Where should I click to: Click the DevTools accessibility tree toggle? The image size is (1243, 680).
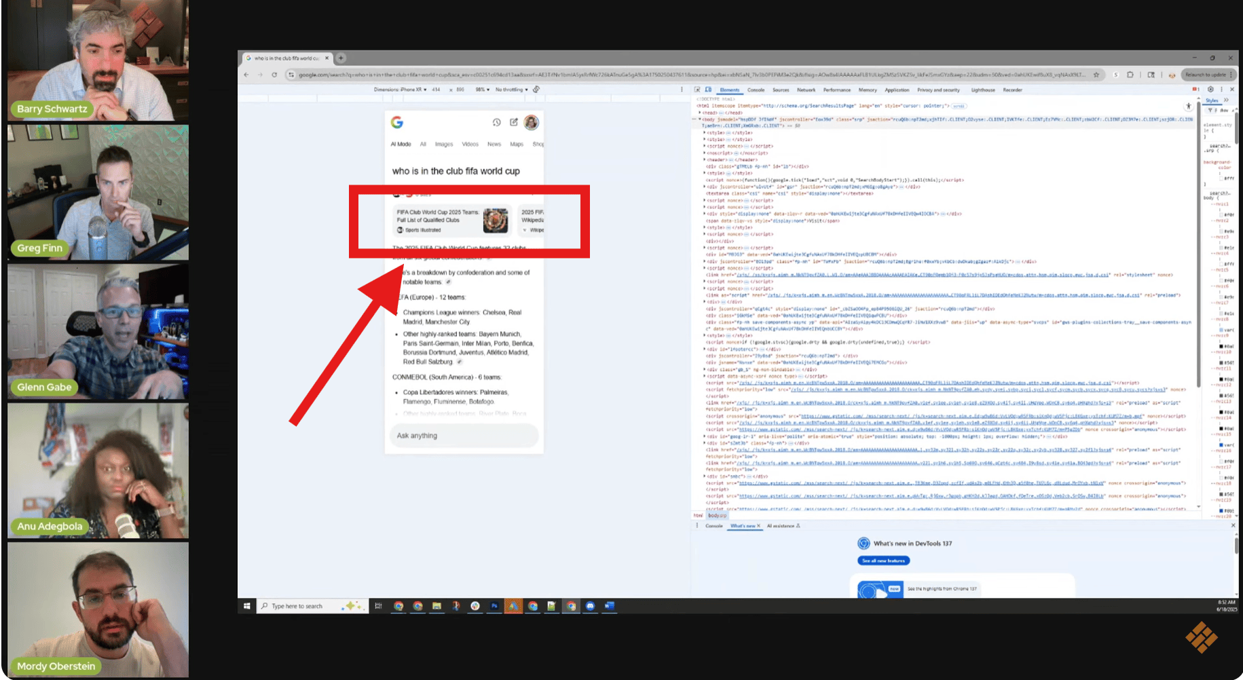point(1188,106)
